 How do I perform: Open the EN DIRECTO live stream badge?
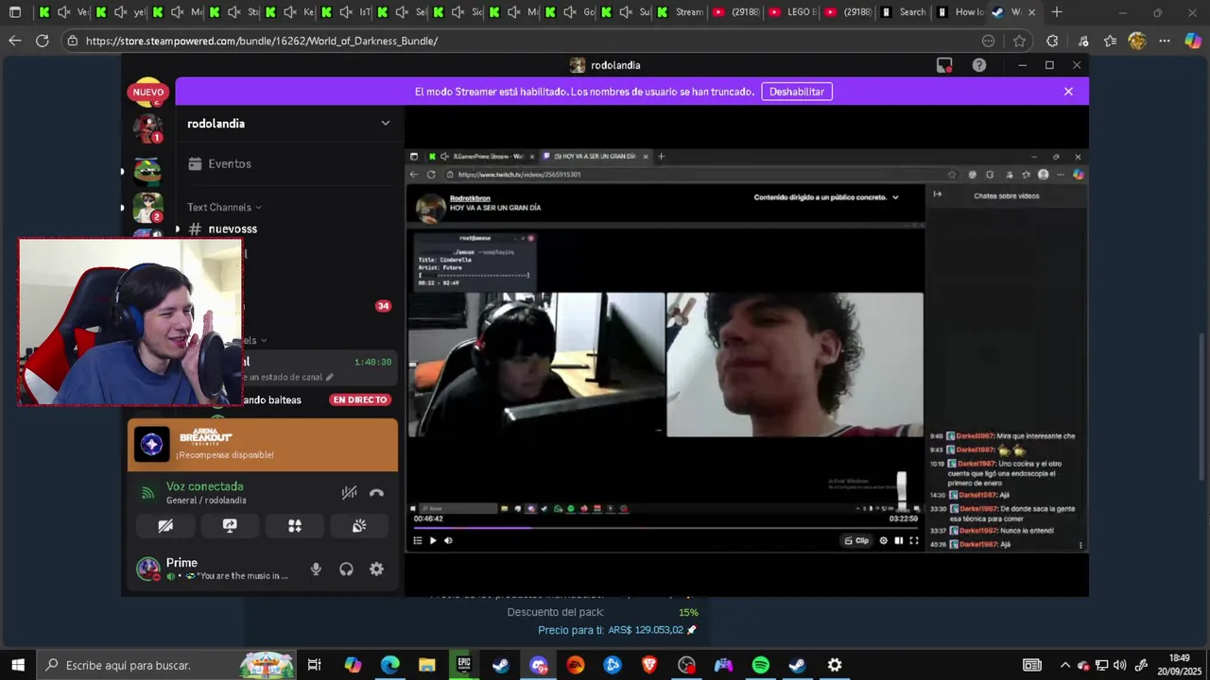pyautogui.click(x=360, y=399)
